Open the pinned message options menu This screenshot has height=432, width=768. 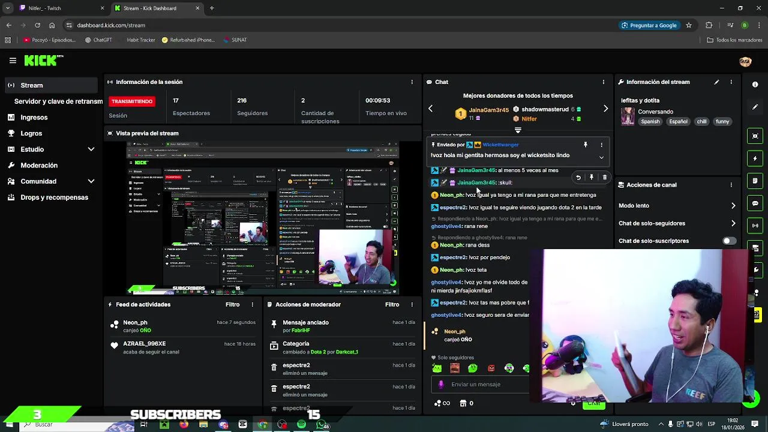pyautogui.click(x=601, y=145)
